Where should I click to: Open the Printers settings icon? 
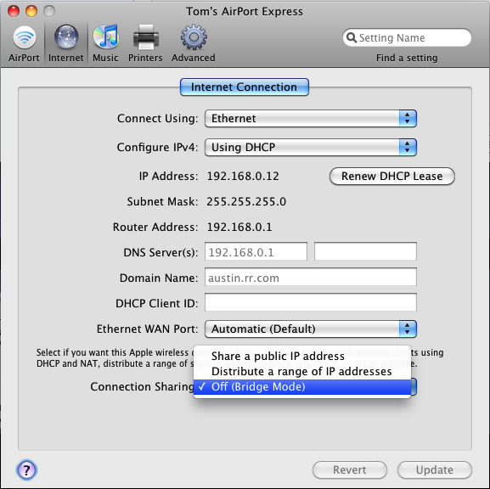click(145, 37)
